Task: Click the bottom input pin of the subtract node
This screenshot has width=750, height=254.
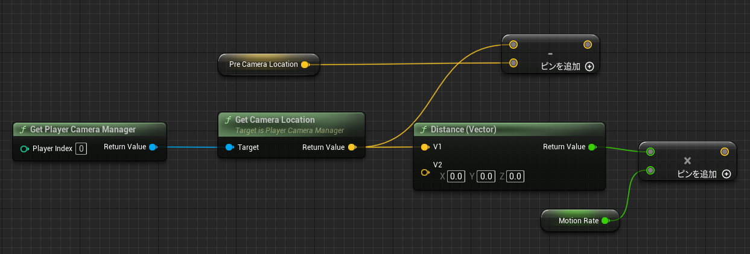Action: click(x=513, y=63)
